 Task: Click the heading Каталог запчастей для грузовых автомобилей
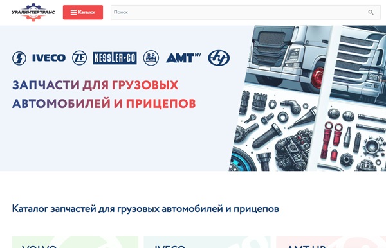(145, 209)
